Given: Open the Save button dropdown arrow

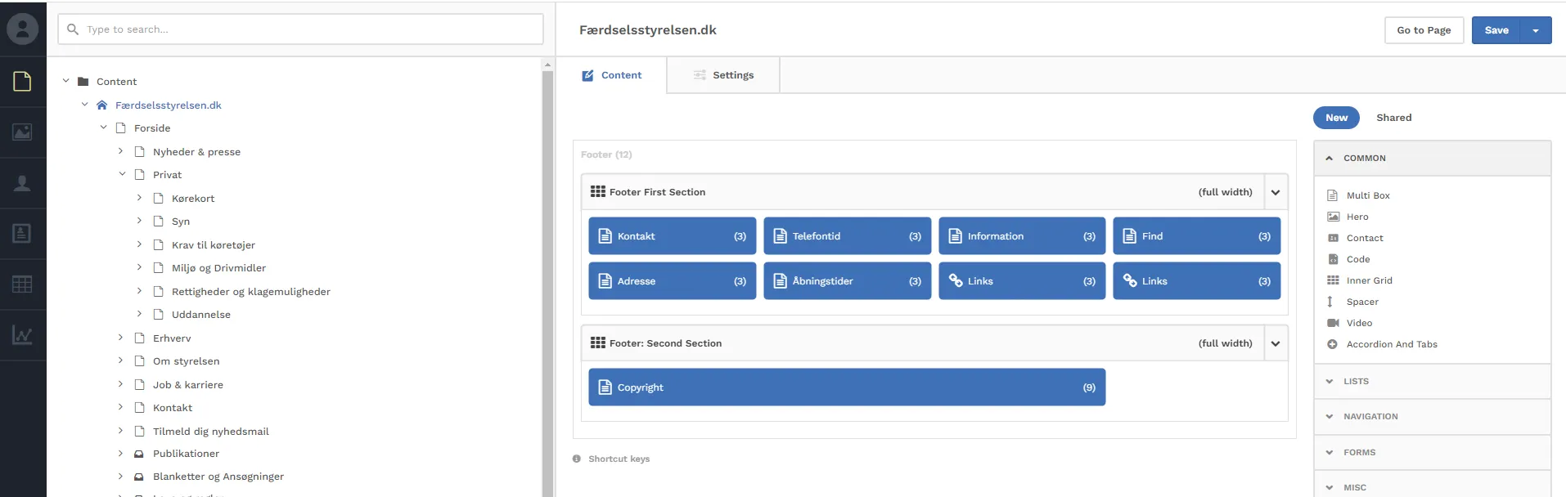Looking at the screenshot, I should [x=1535, y=30].
